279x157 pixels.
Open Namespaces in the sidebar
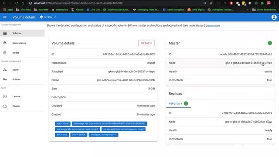point(22,43)
